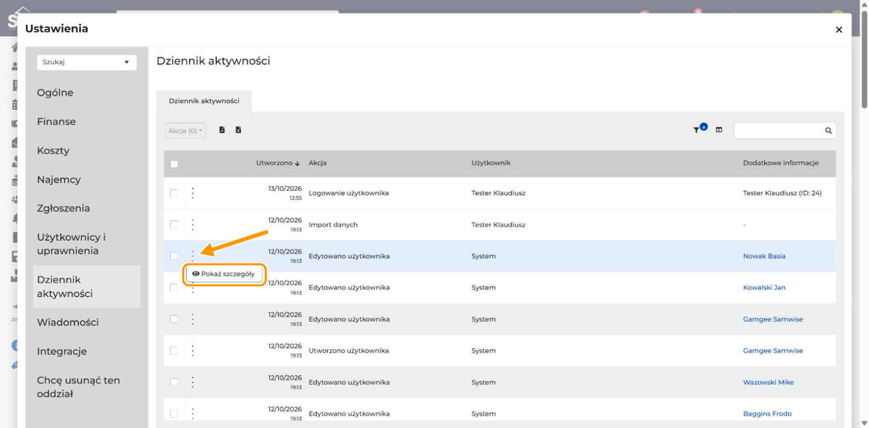The image size is (869, 428).
Task: Tick the select-all checkbox in table header
Action: pos(174,164)
